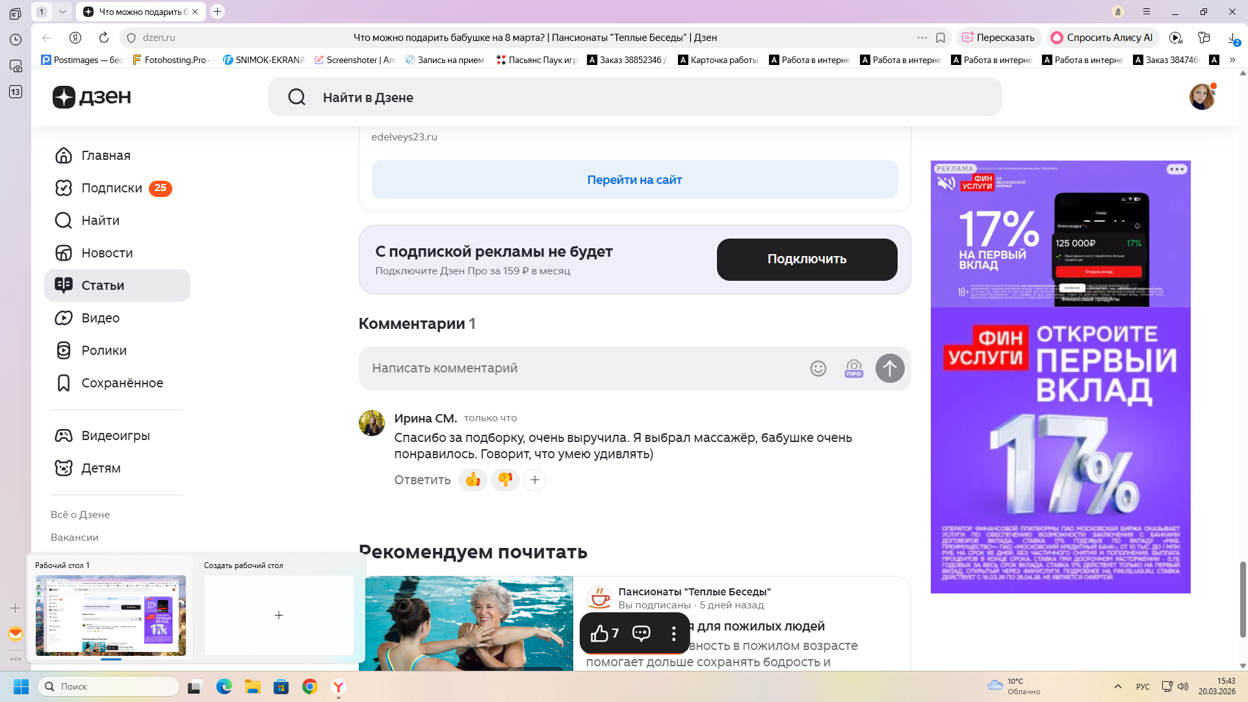
Task: Click the emoji smiley icon in comment field
Action: (x=818, y=369)
